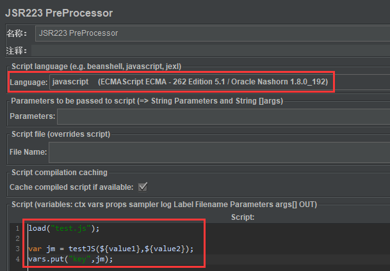The height and width of the screenshot is (271, 390).
Task: Click the Language: label
Action: click(29, 82)
